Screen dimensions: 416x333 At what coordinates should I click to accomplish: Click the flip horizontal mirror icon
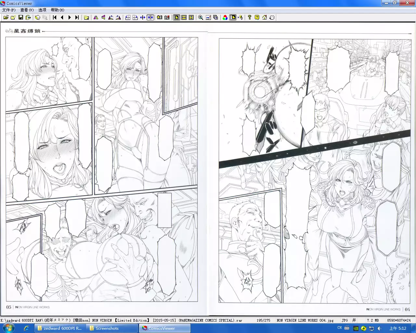click(96, 18)
